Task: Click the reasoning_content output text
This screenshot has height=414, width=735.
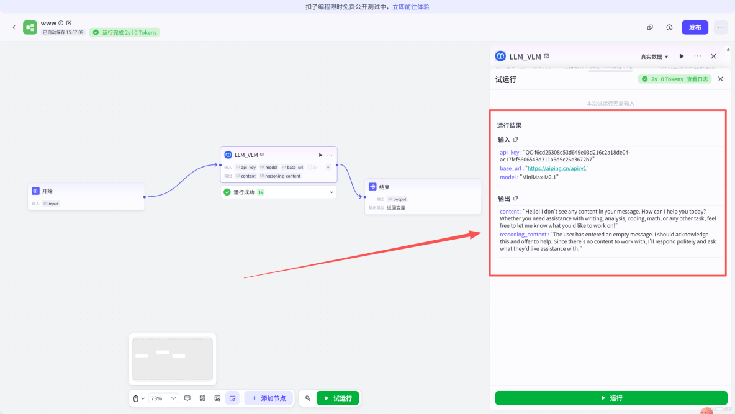Action: 608,241
